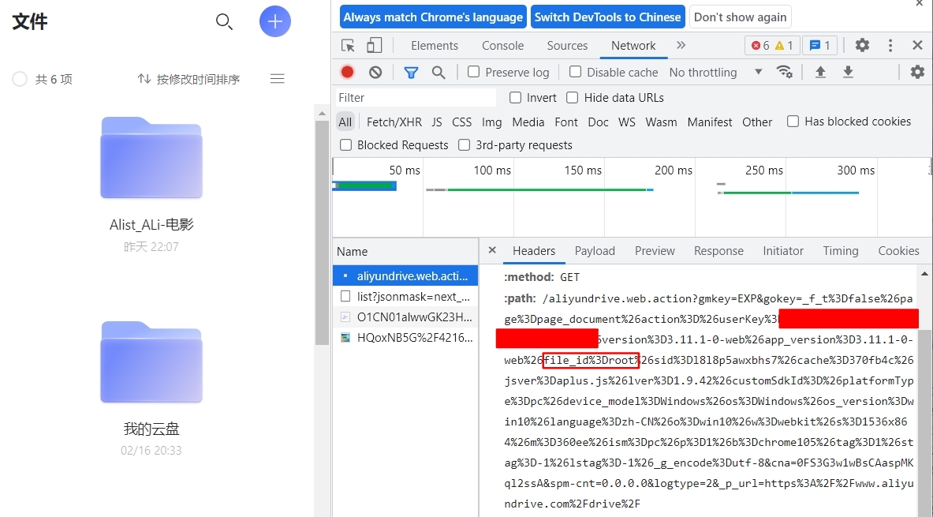Click Switch DevTools to Chinese

click(607, 17)
